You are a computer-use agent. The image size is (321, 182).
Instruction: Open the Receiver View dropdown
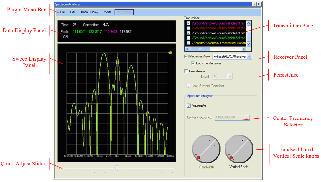point(249,57)
